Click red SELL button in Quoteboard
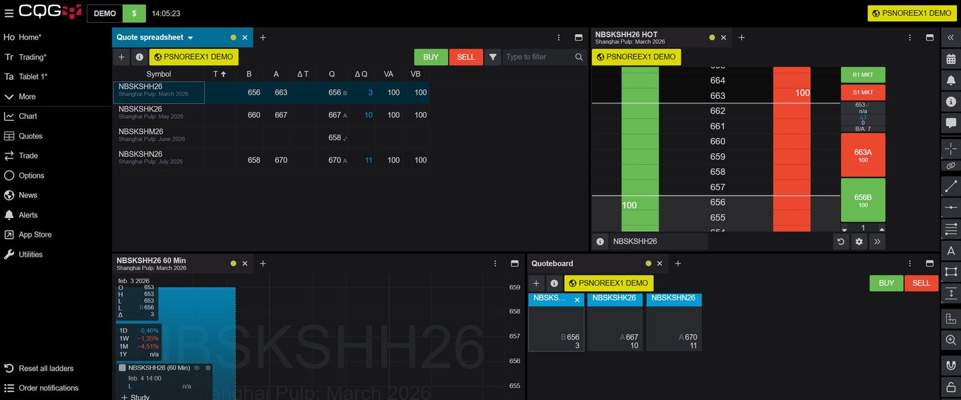The width and height of the screenshot is (961, 400). click(x=921, y=283)
